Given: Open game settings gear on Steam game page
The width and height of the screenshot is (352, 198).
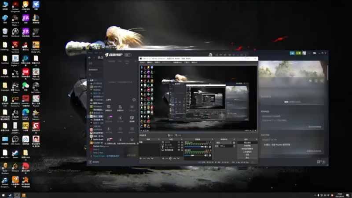Looking at the screenshot, I should point(310,81).
